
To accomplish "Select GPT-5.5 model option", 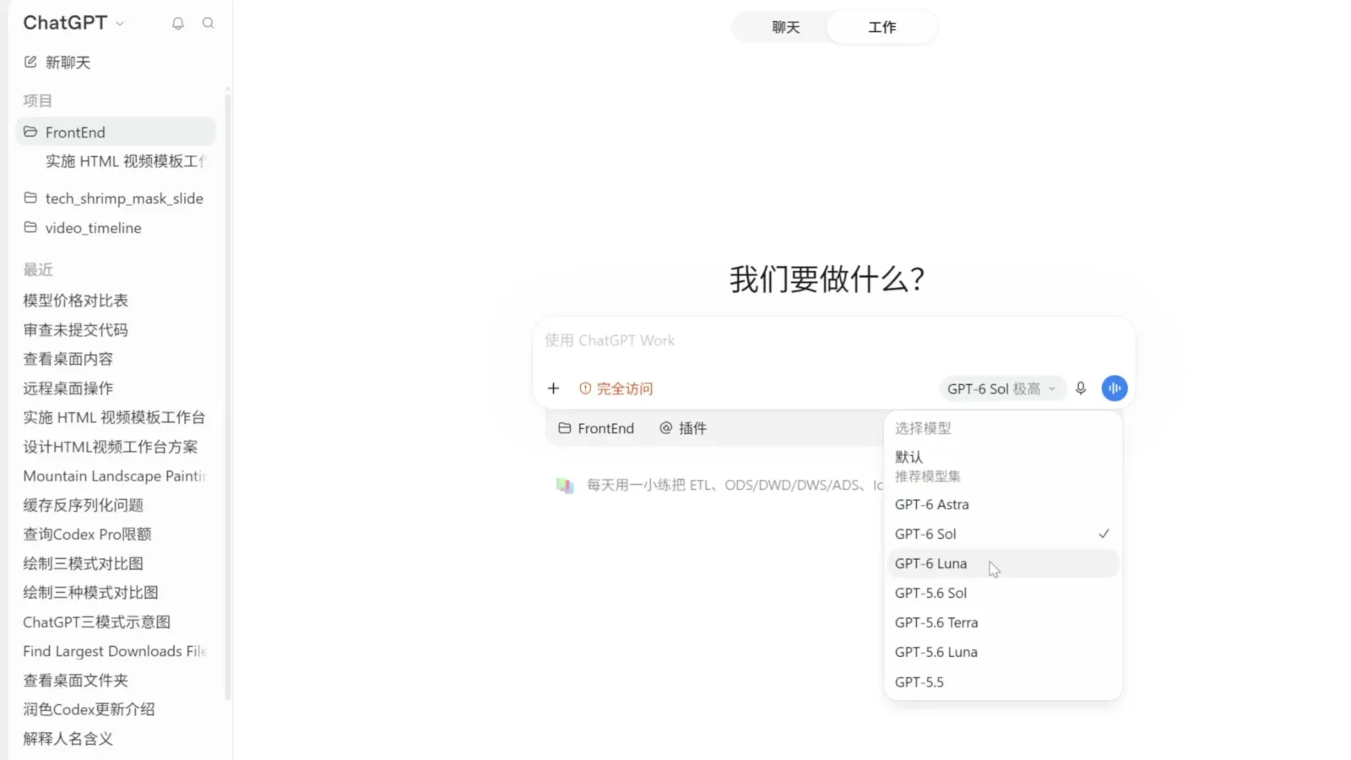I will [1003, 681].
